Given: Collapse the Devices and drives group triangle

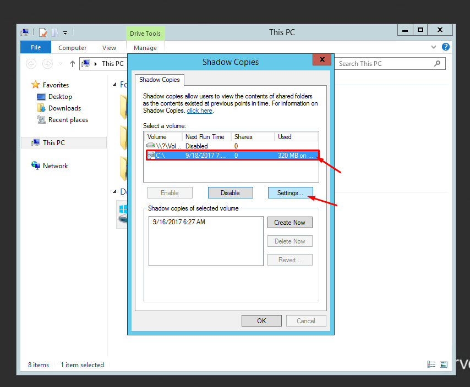Looking at the screenshot, I should [x=114, y=191].
